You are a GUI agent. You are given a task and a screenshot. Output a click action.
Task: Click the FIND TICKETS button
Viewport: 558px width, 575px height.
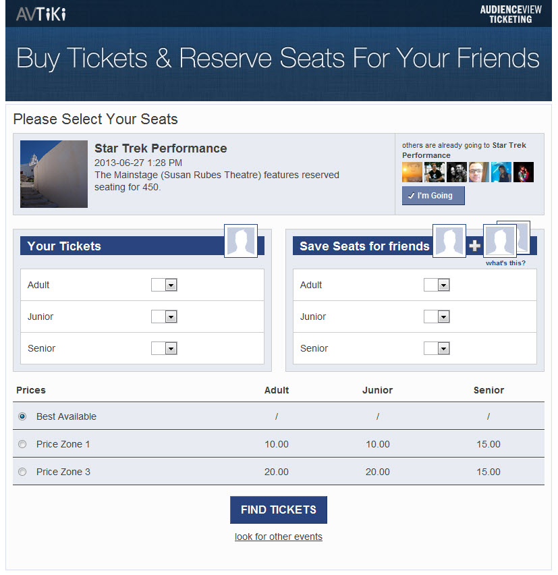(279, 510)
